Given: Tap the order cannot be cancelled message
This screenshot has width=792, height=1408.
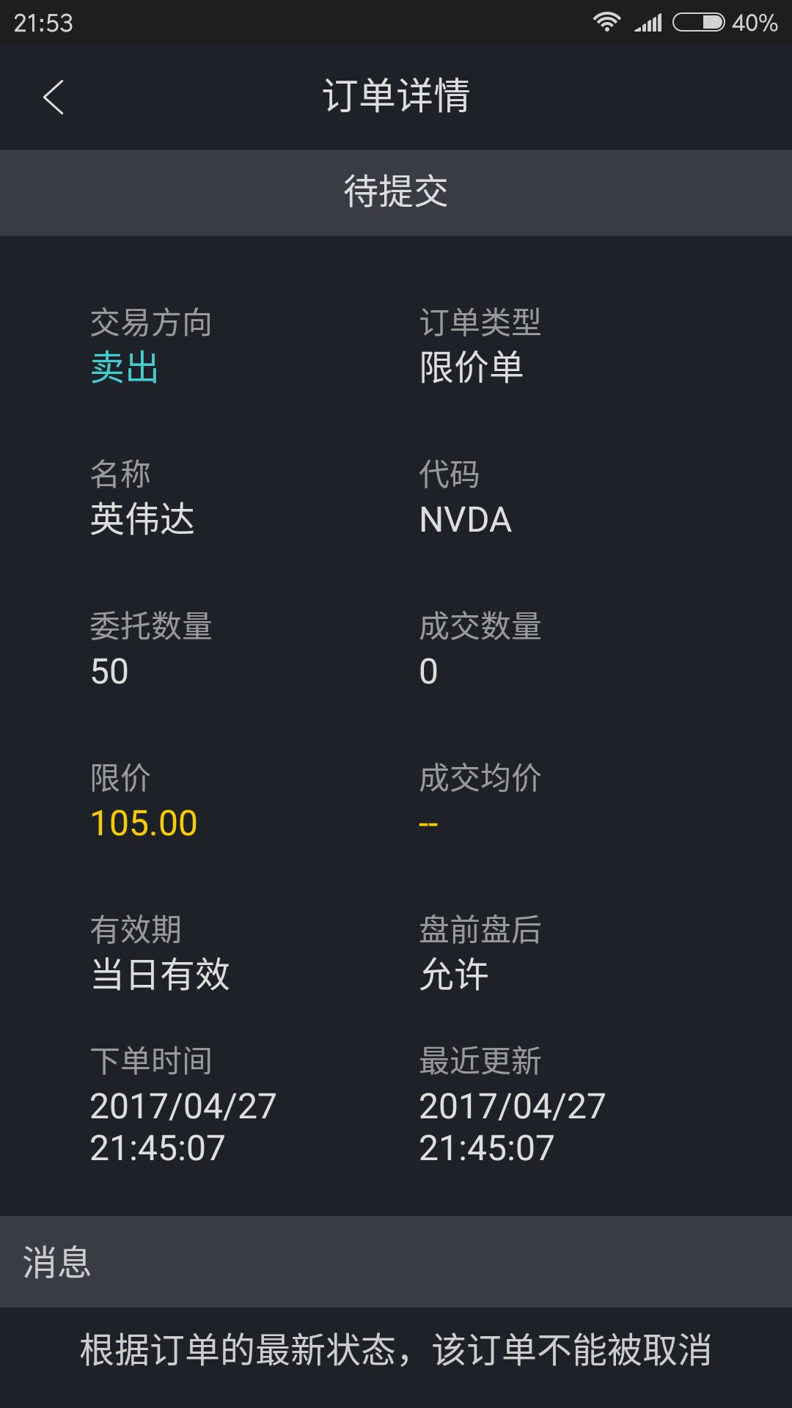Looking at the screenshot, I should tap(396, 1350).
